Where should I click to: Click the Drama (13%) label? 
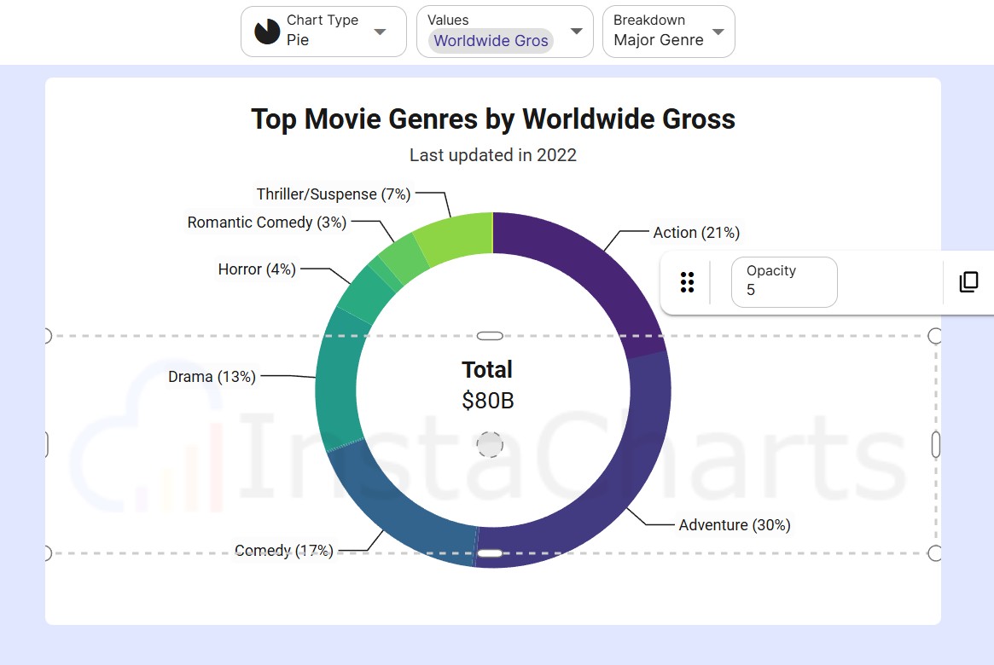point(212,377)
